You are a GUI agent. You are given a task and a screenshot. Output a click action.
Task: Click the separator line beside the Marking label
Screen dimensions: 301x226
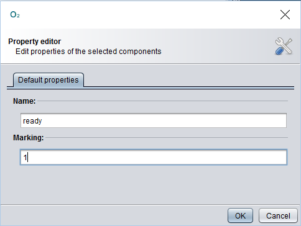coord(167,137)
